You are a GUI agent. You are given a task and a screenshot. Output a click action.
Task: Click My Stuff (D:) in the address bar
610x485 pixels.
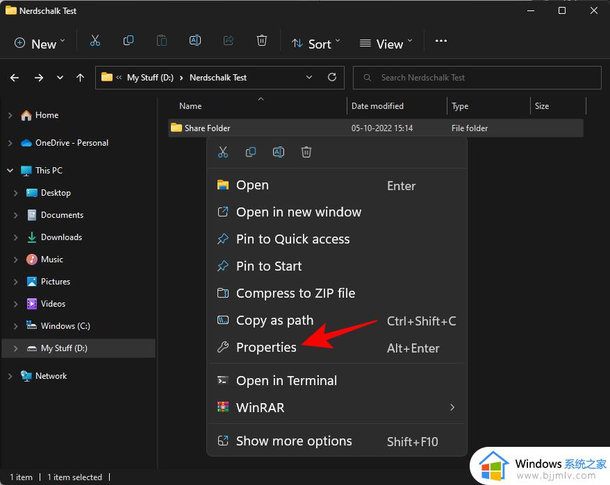pos(150,77)
